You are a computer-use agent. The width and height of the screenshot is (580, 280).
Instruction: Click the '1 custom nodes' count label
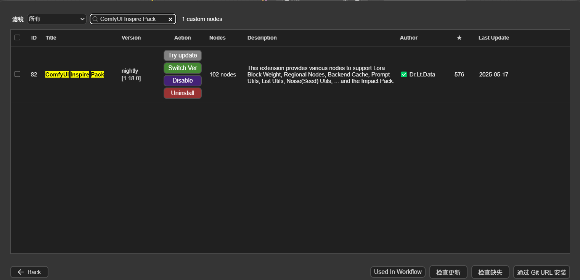(202, 19)
